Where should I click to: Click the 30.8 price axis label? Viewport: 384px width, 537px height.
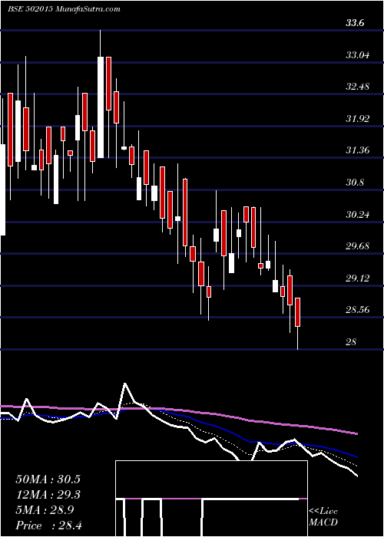[x=355, y=183]
